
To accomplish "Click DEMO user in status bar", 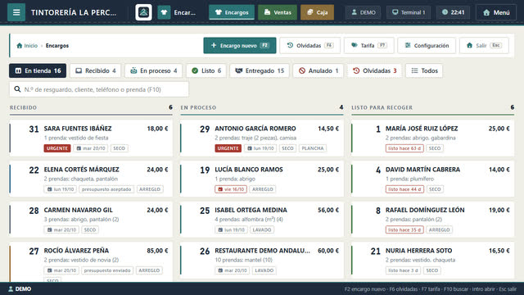I will pyautogui.click(x=20, y=288).
